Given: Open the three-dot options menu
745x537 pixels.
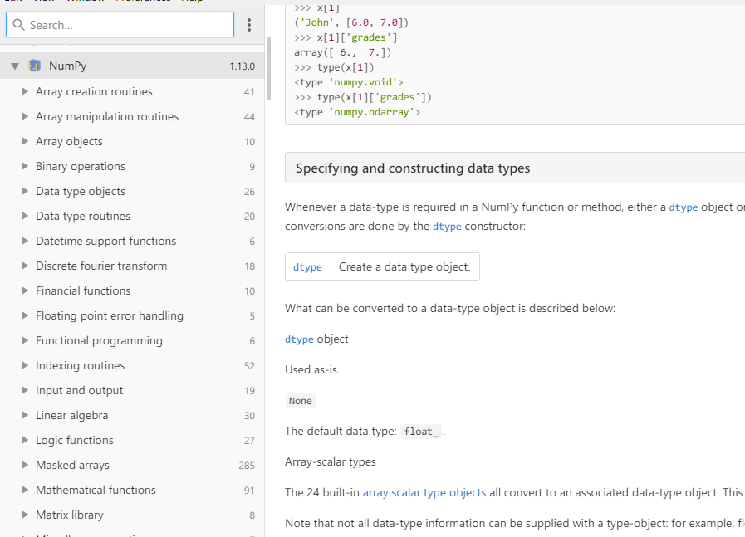Looking at the screenshot, I should 249,25.
